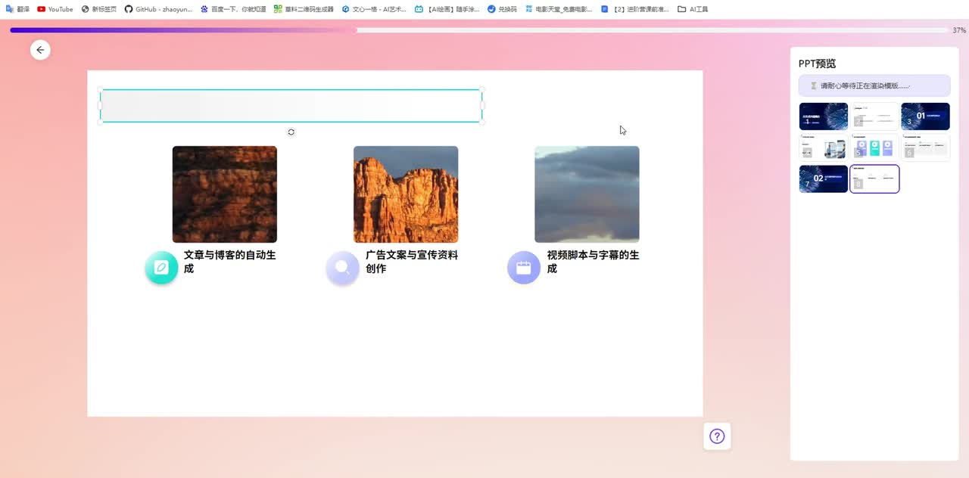This screenshot has height=478, width=969.
Task: Select slide 3 thumbnail with 01
Action: 925,116
